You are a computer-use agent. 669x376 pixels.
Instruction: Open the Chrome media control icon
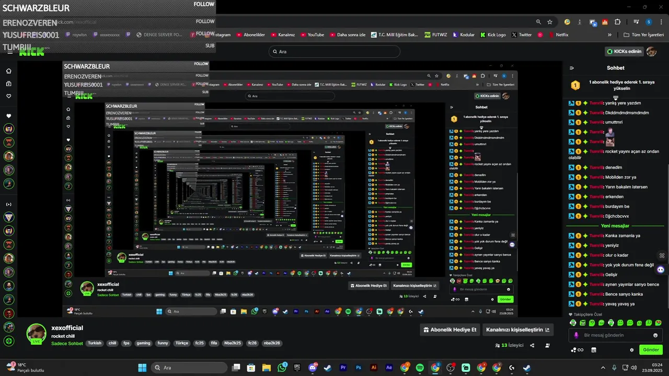[x=636, y=22]
